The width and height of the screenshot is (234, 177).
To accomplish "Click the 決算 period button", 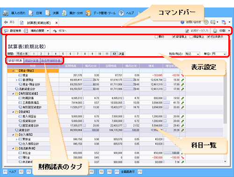I will coord(121,54).
